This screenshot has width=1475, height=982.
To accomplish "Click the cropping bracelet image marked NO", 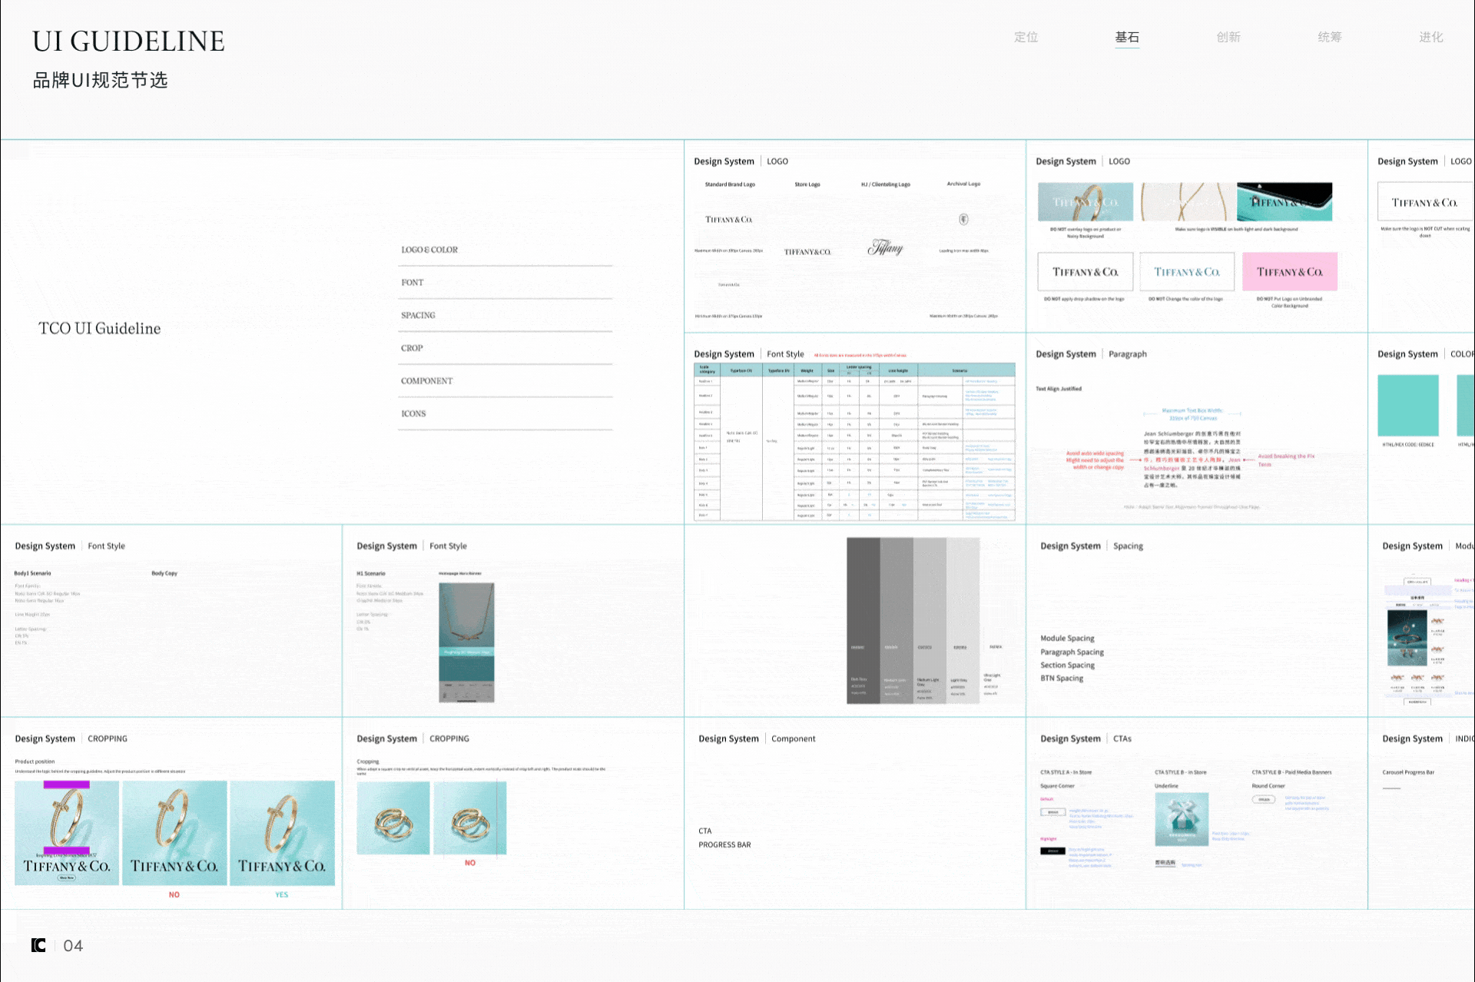I will 174,833.
